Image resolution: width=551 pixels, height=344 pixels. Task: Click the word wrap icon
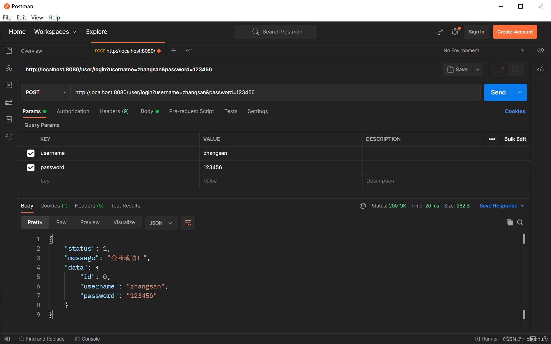pos(188,223)
